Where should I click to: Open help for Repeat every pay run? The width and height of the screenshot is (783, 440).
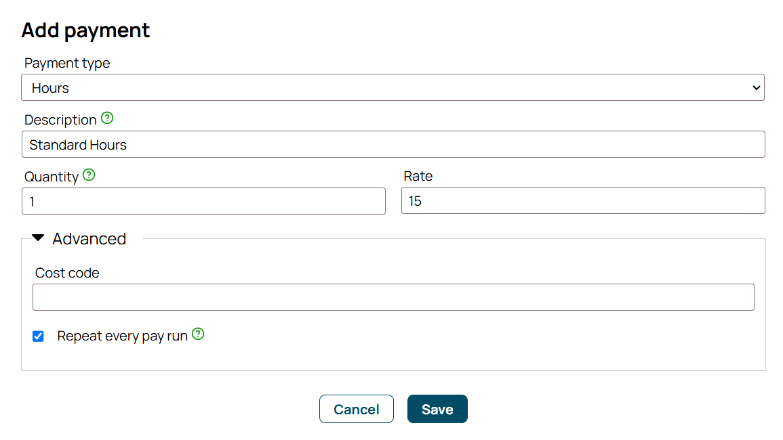point(198,334)
